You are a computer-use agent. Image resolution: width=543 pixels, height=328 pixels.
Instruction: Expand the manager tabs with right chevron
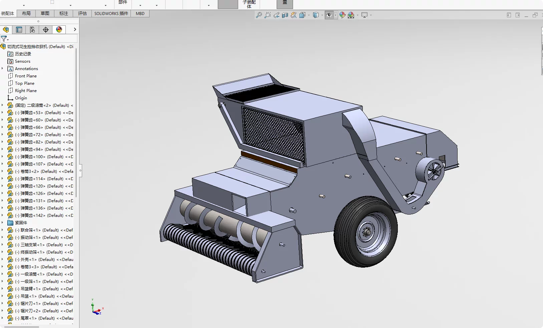[75, 30]
